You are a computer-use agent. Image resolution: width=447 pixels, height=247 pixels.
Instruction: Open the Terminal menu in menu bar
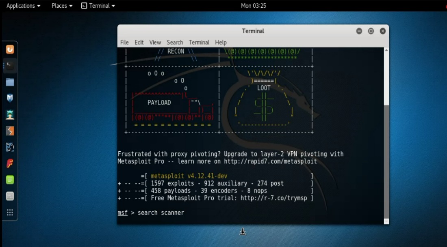[x=199, y=43]
